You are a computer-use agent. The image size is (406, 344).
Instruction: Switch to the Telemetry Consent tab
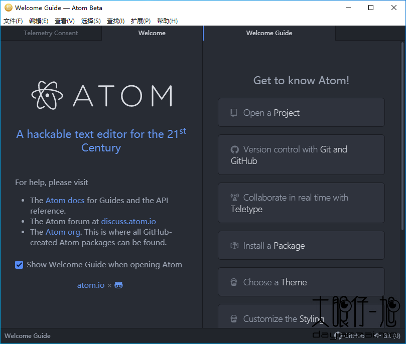pos(51,33)
